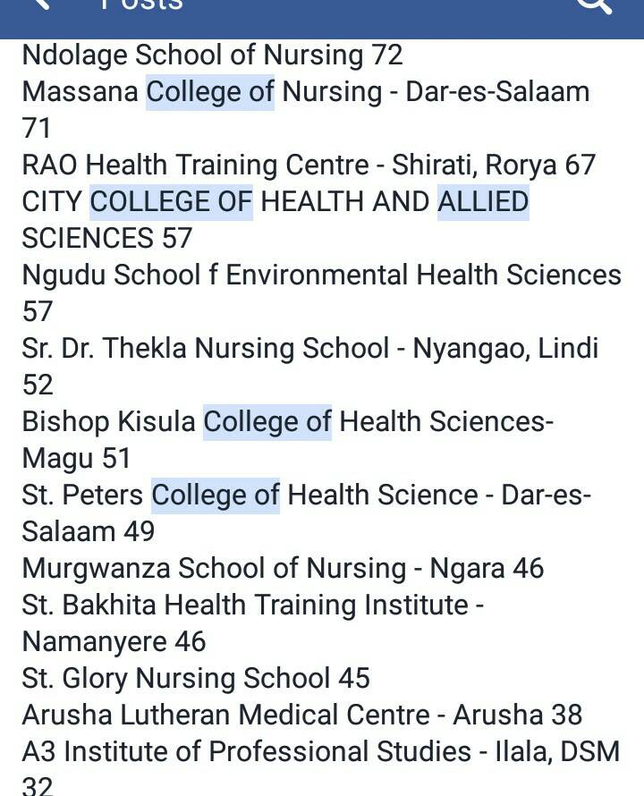644x796 pixels.
Task: Click the A3 Institute of Professional Studies line
Action: (x=320, y=752)
